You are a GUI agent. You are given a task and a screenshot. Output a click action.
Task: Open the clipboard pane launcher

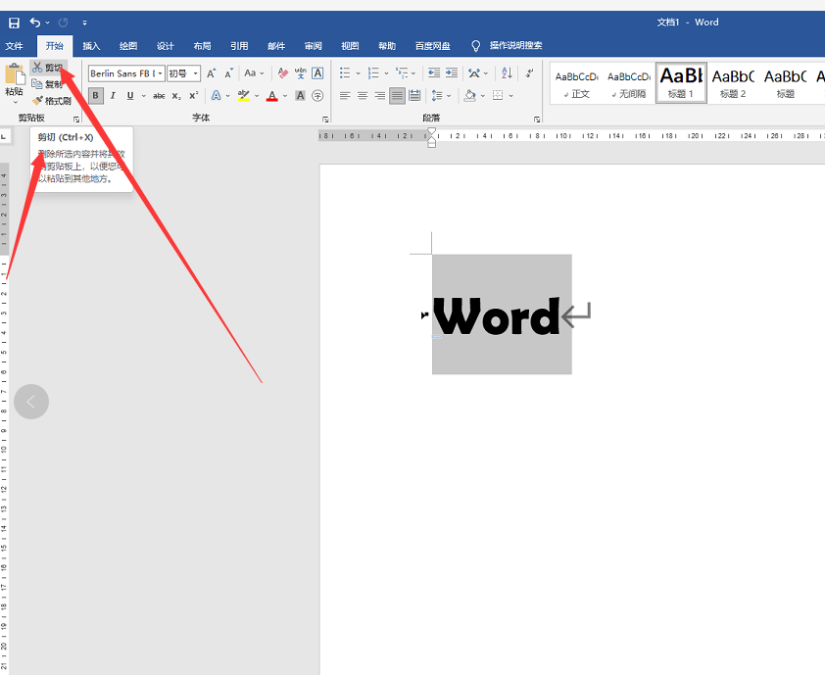pos(76,120)
